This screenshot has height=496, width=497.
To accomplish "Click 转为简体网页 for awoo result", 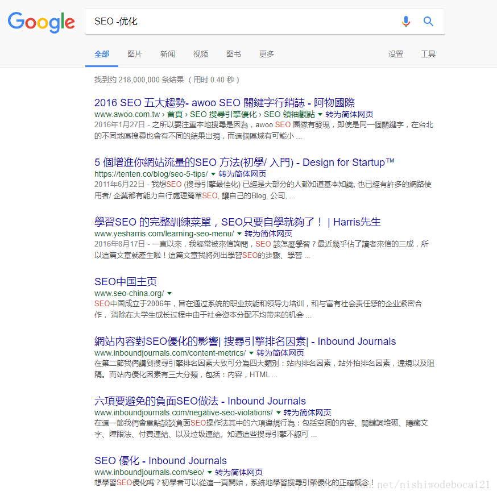I will [x=349, y=114].
